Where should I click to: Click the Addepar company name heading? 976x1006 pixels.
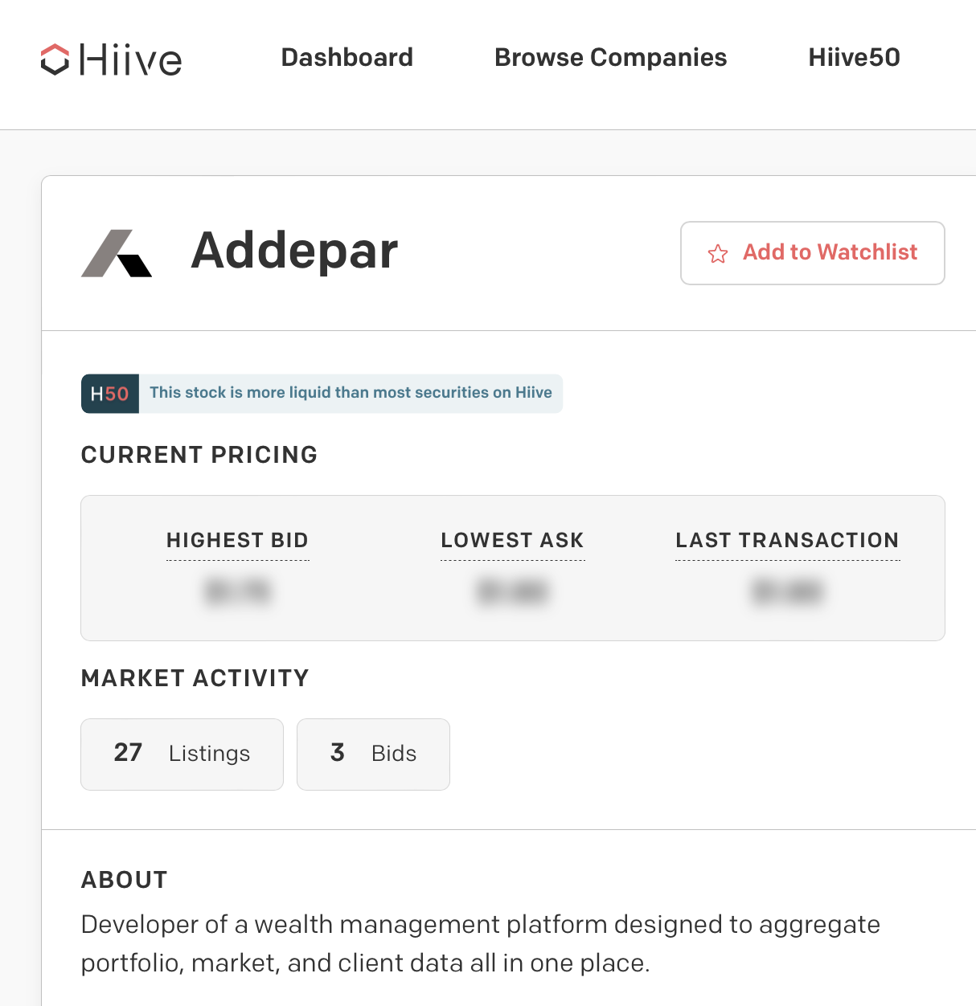(294, 251)
